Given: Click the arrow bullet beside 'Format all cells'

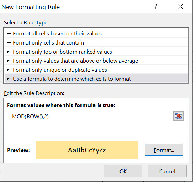Looking at the screenshot, I should (x=9, y=33).
